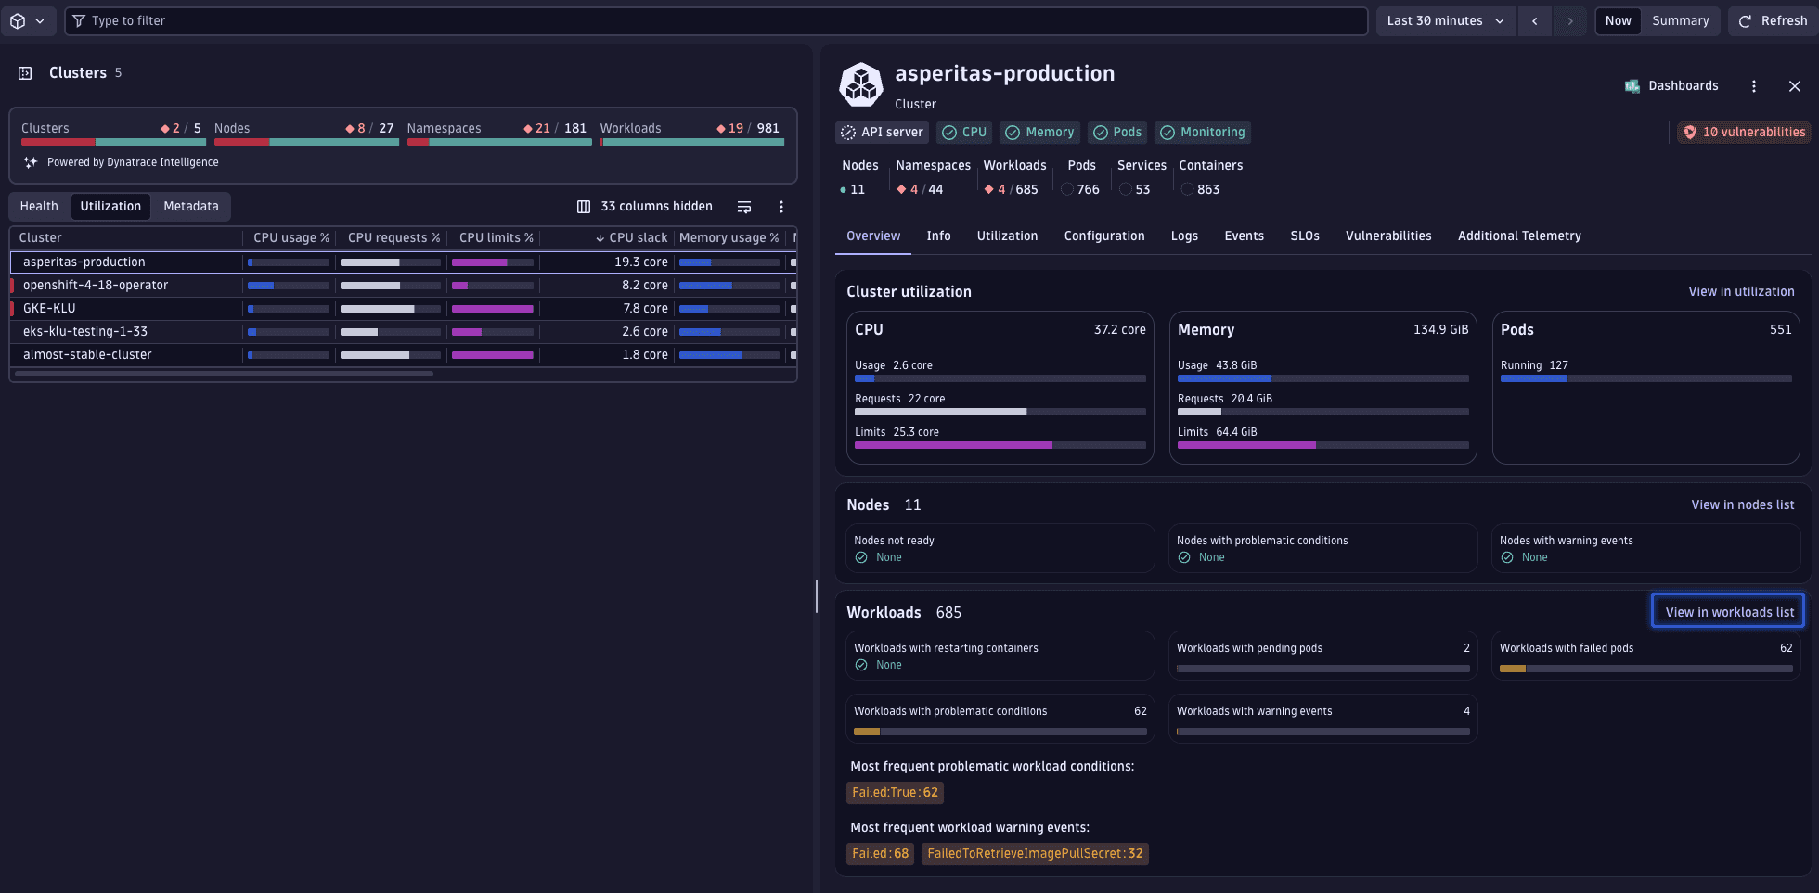
Task: Open the app switcher cube icon
Action: click(20, 20)
